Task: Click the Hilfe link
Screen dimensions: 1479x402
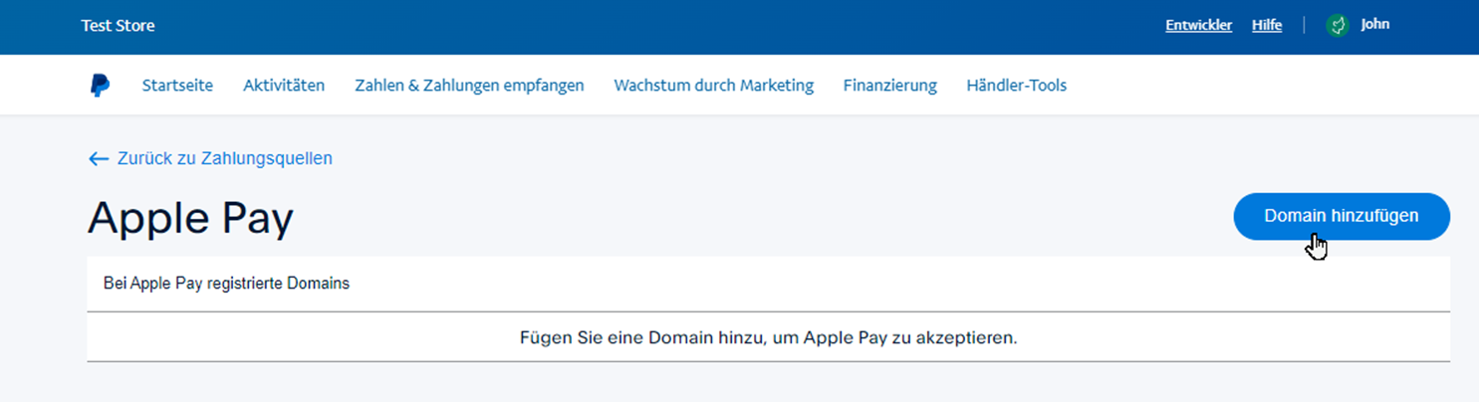Action: pyautogui.click(x=1267, y=26)
